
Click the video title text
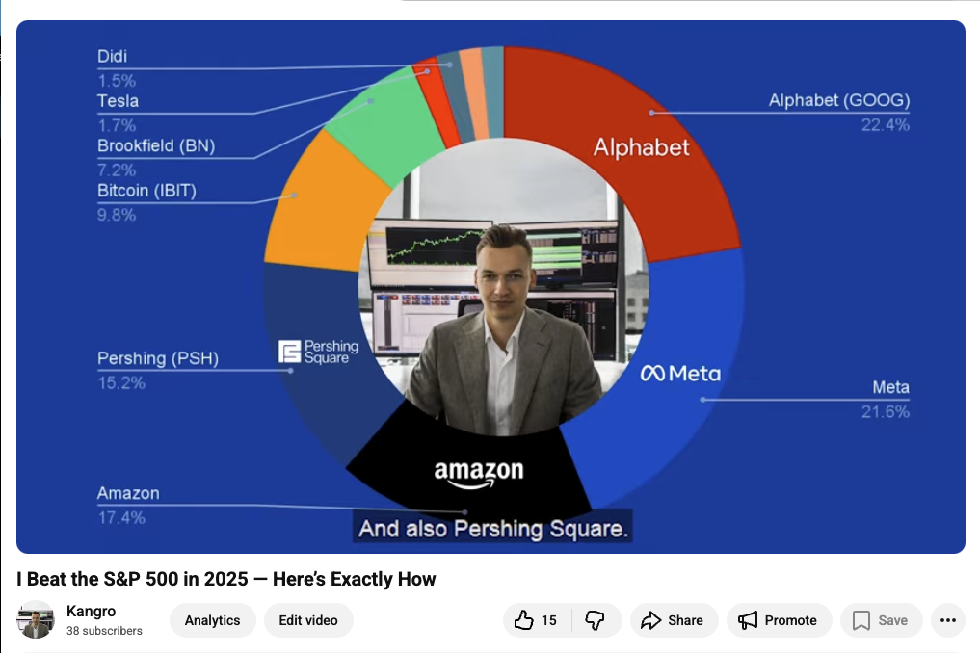point(226,579)
